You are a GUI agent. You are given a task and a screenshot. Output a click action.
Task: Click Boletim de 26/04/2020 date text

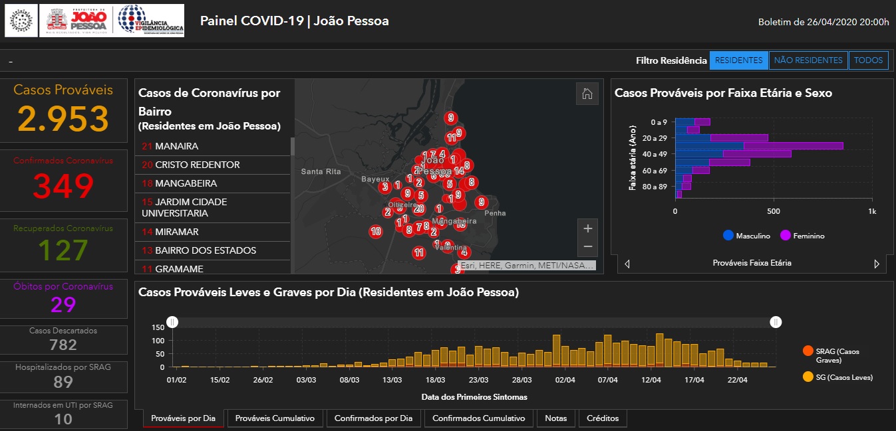[x=823, y=22]
